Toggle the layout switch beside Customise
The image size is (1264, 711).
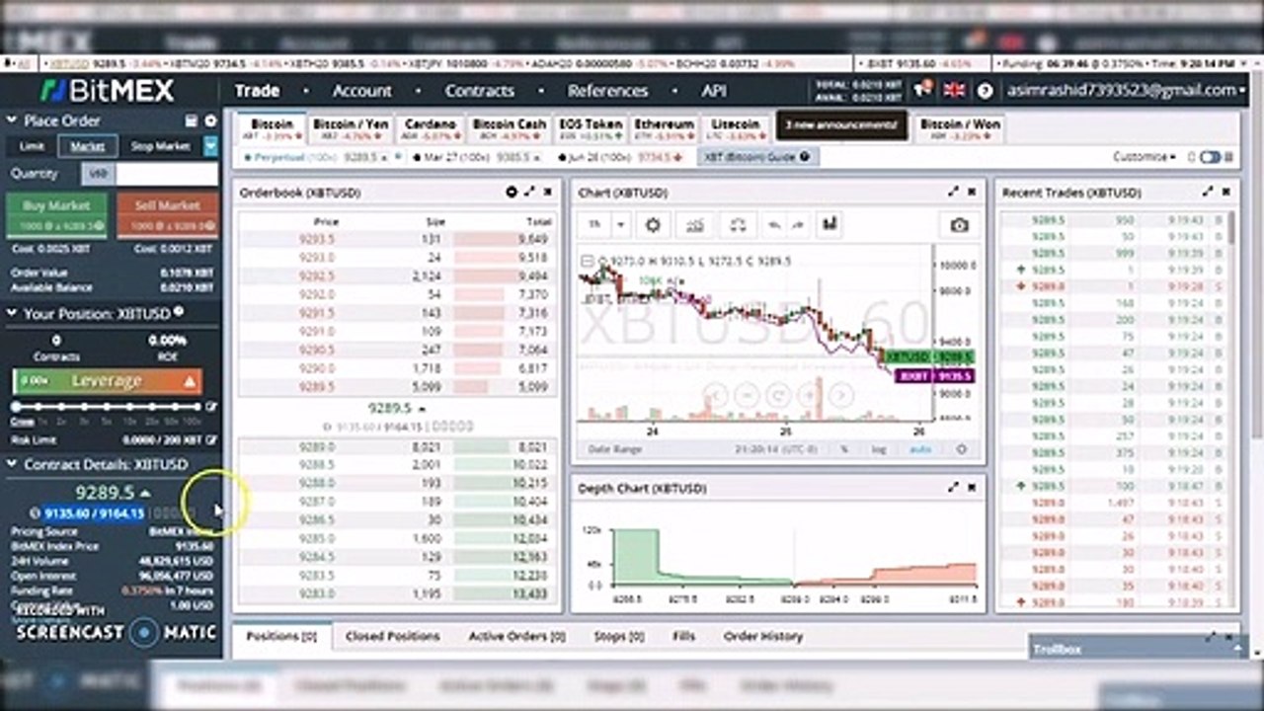coord(1210,157)
